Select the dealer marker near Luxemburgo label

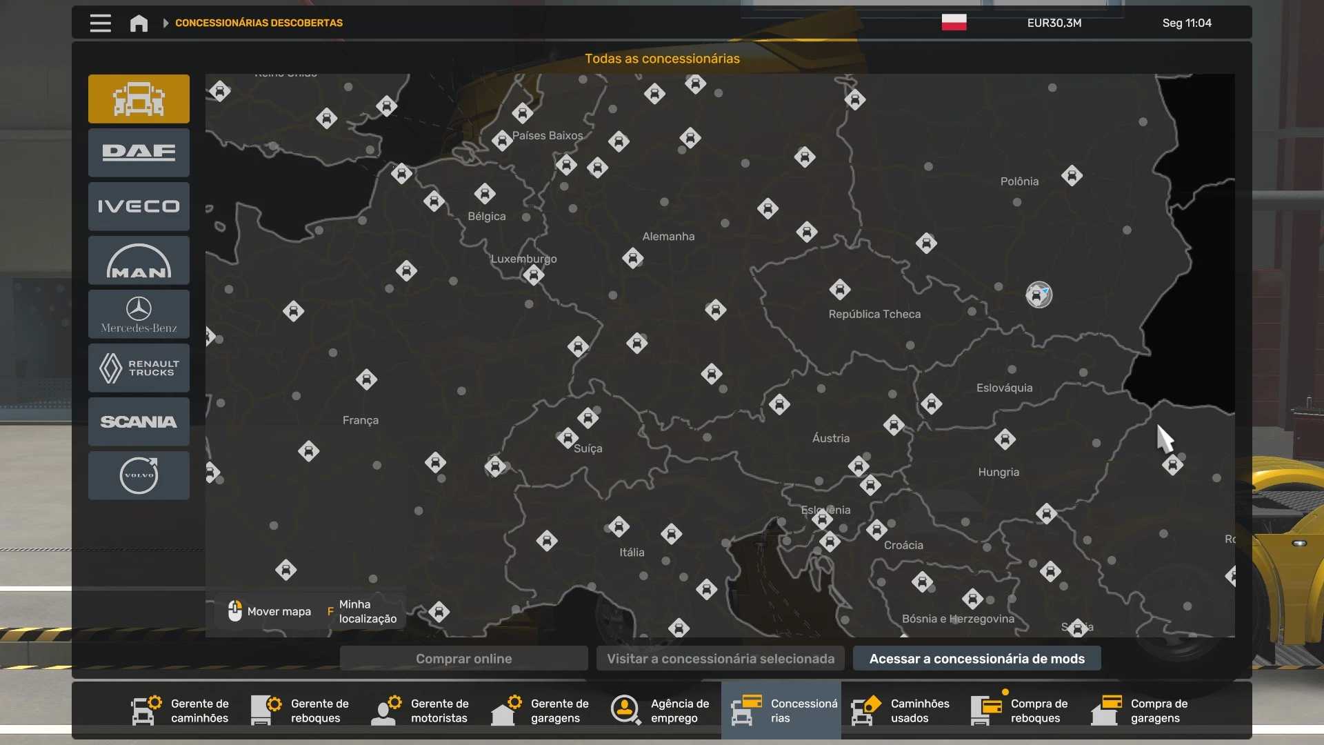[x=533, y=275]
